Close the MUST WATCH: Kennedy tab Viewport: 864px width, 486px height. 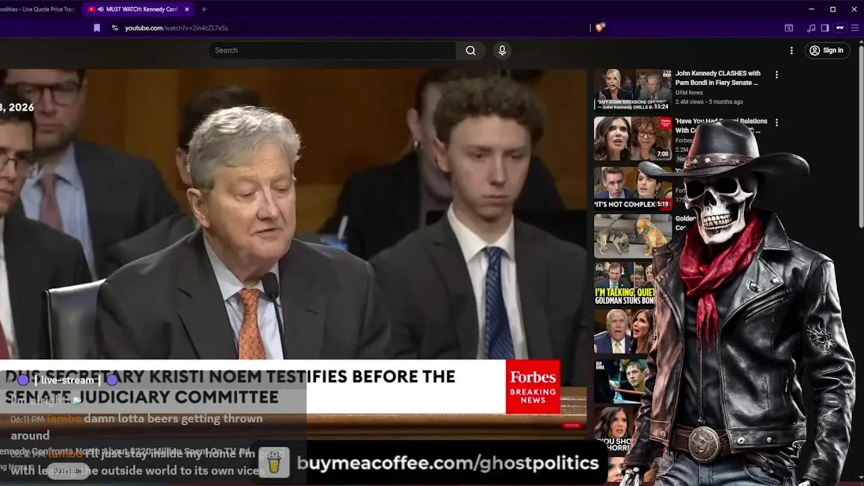pos(187,9)
